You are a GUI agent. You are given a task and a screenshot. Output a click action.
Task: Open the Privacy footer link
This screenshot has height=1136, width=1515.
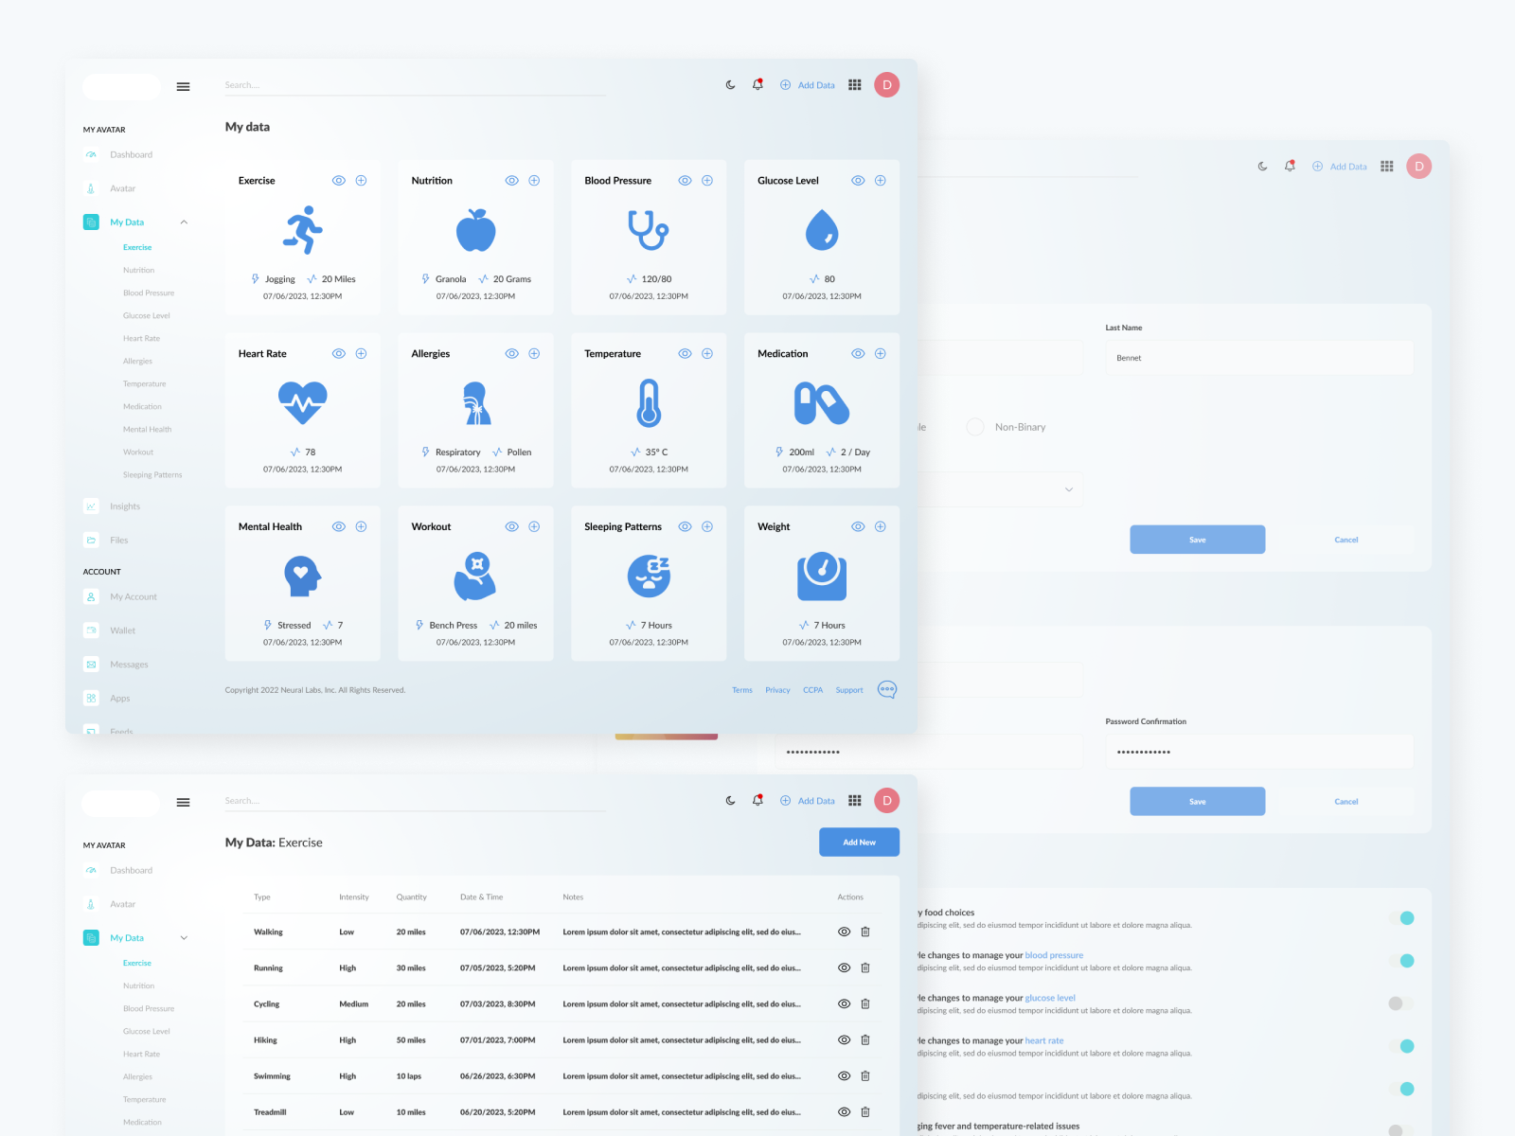777,690
